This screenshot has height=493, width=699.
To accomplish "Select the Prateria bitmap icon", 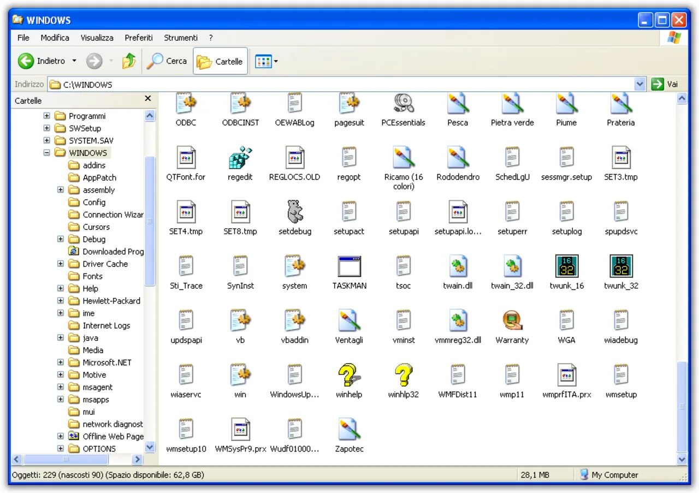I will [621, 103].
